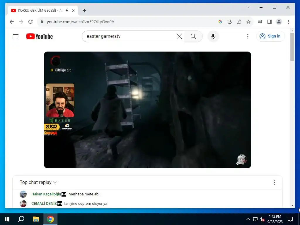The width and height of the screenshot is (300, 225).
Task: Click CEMALİ DENİZ's avatar
Action: (23, 204)
